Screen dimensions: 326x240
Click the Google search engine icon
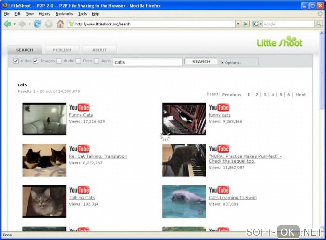coord(256,24)
